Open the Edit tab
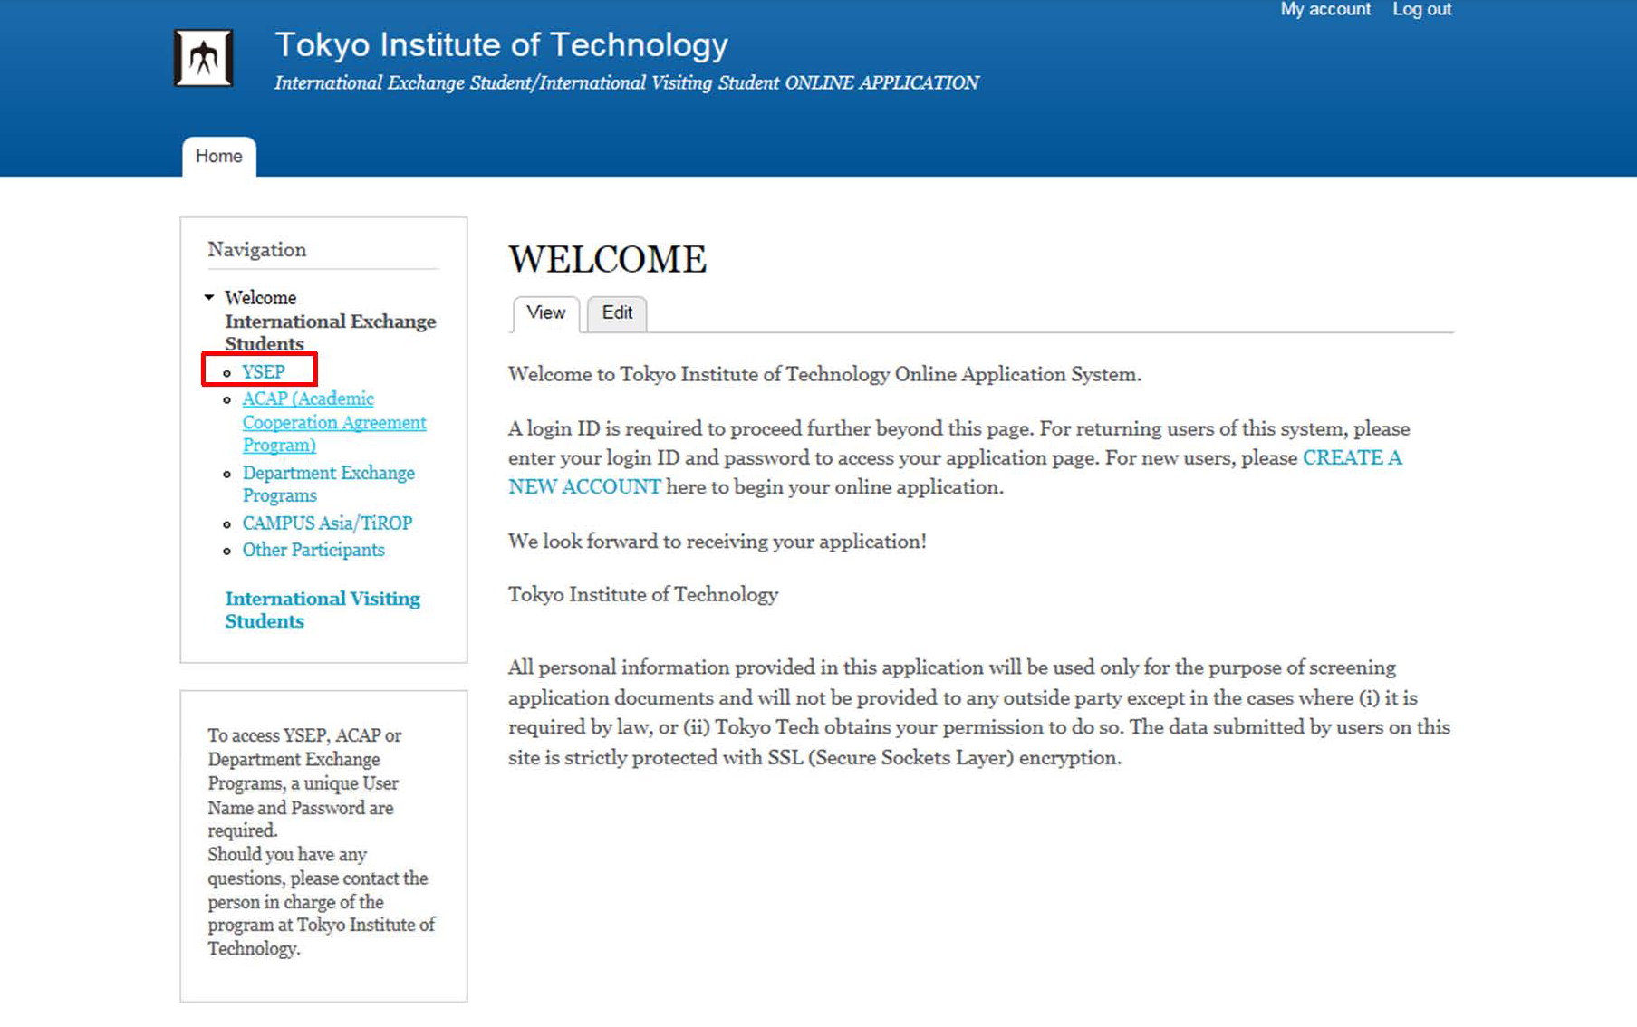This screenshot has height=1027, width=1637. point(617,312)
